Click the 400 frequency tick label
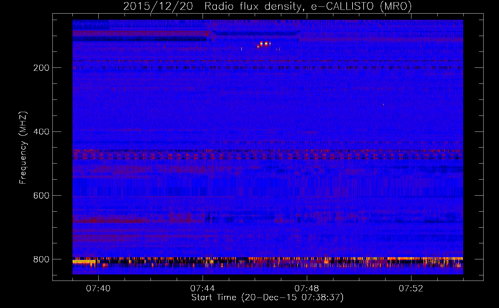Image resolution: width=499 pixels, height=308 pixels. pyautogui.click(x=41, y=132)
